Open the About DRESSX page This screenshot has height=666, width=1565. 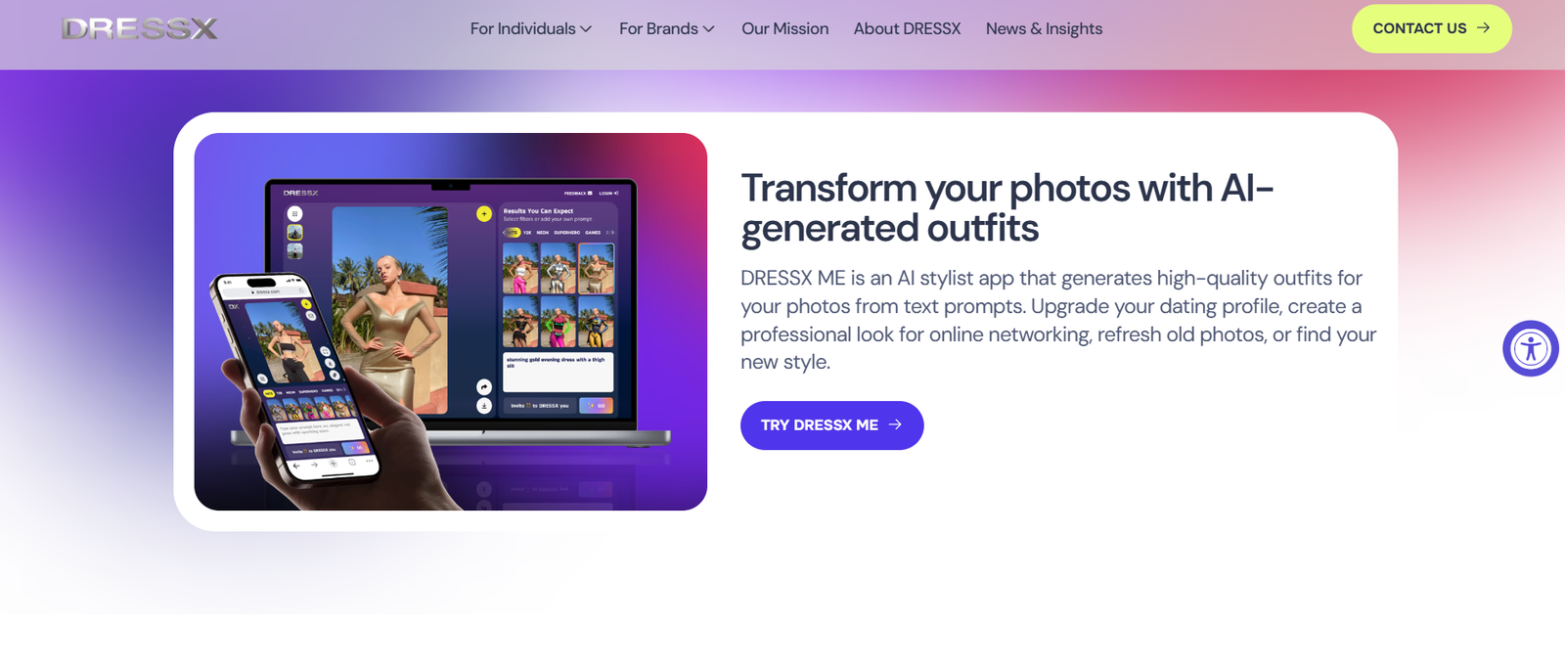click(x=908, y=28)
